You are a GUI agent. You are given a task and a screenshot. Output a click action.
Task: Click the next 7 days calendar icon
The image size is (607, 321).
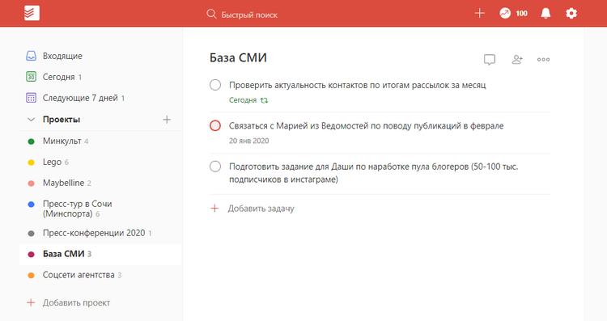click(x=31, y=98)
